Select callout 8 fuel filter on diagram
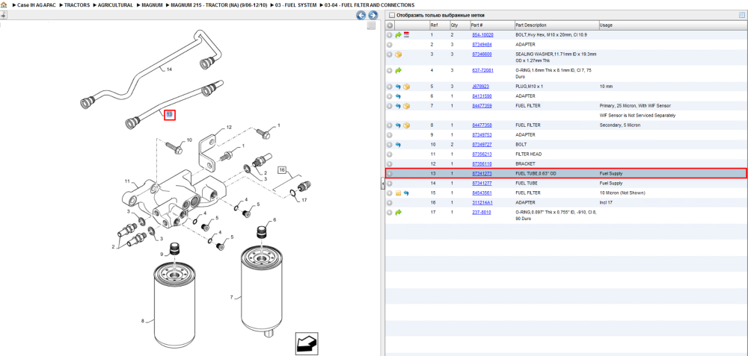 (x=142, y=321)
